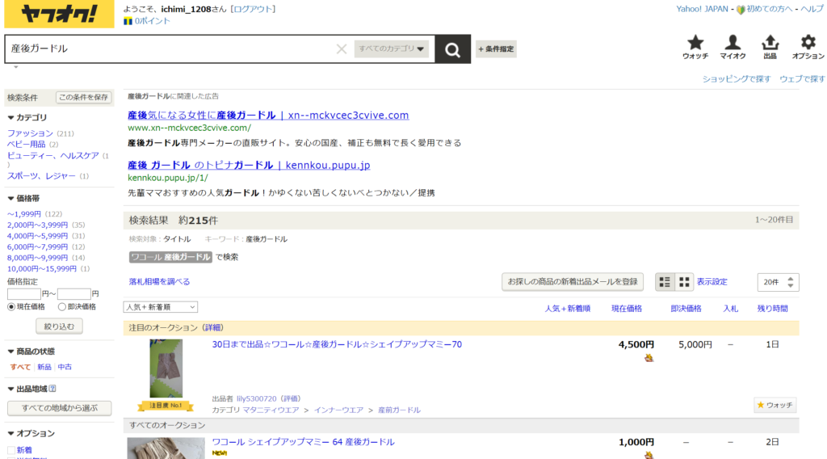Click the T-point icon next to 0ポイント

point(128,21)
